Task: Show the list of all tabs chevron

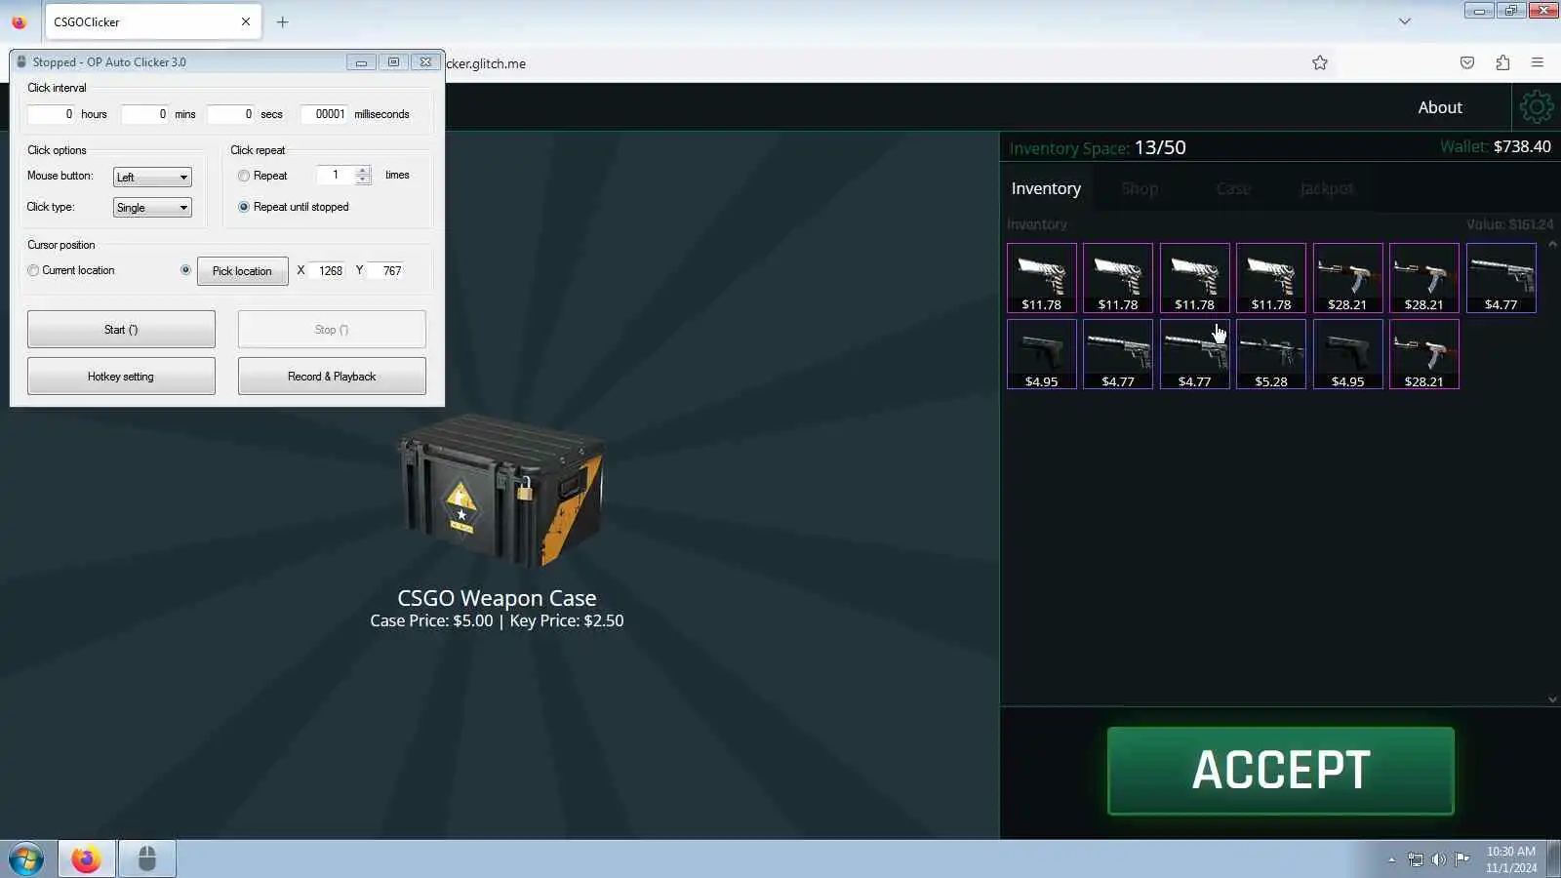Action: 1405,21
